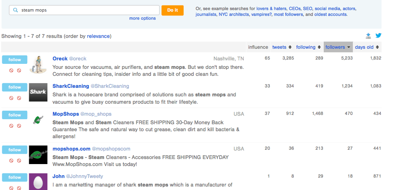Click the Do it search button
The width and height of the screenshot is (399, 190).
tap(173, 10)
